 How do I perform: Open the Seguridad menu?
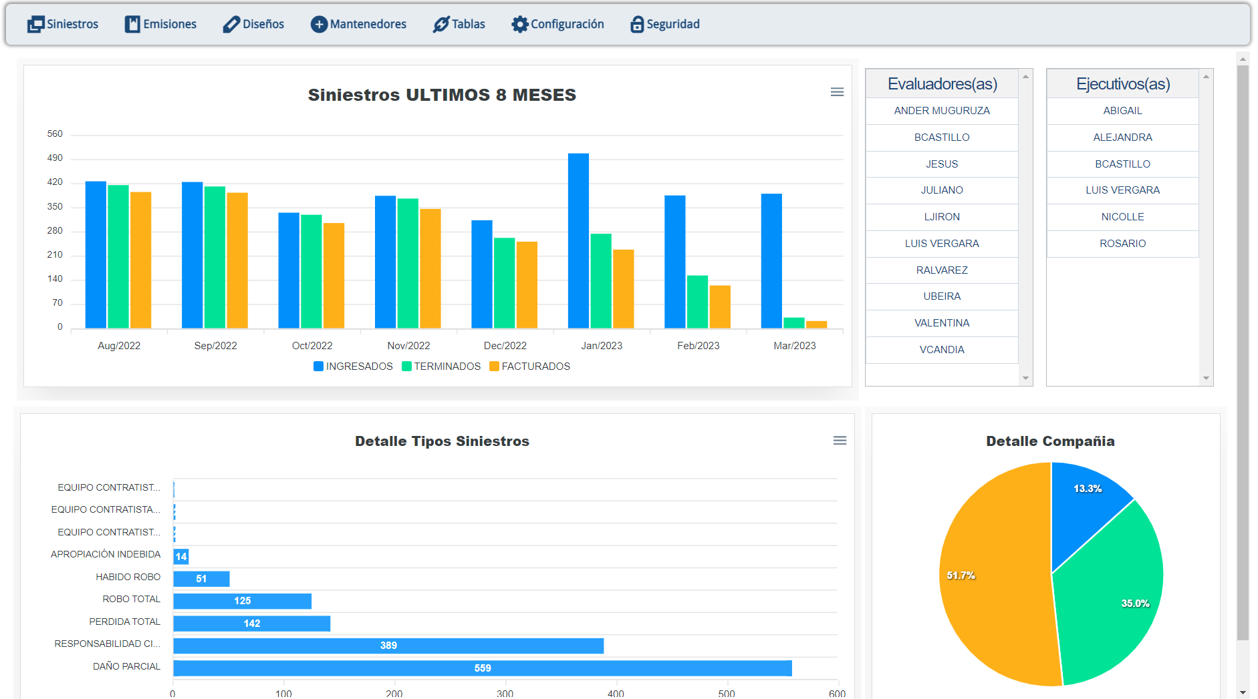coord(672,25)
